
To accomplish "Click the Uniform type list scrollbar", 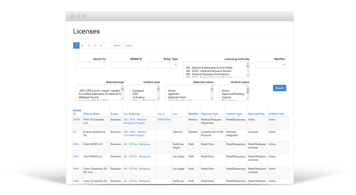I will [x=158, y=93].
